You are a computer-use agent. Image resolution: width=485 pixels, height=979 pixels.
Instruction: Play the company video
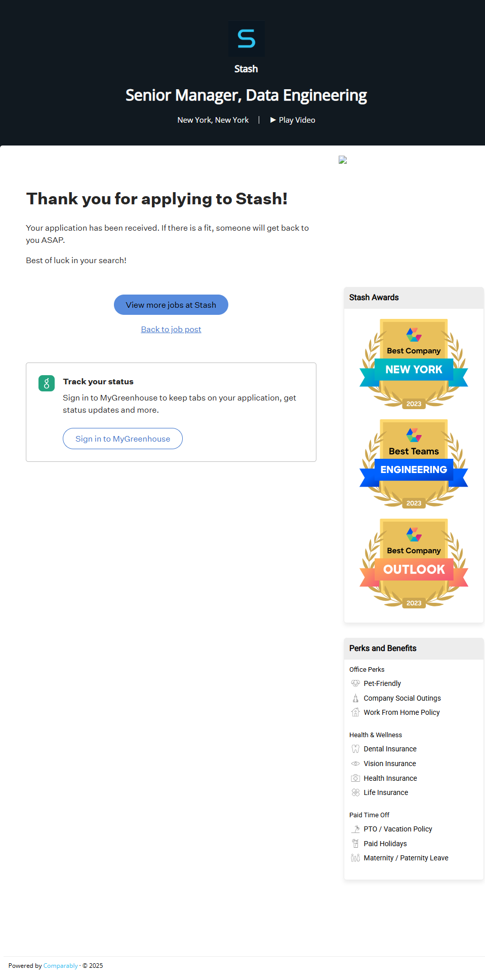(293, 120)
